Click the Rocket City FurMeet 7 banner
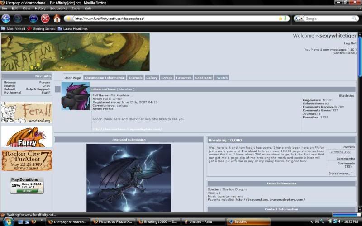362x226 pixels. pyautogui.click(x=27, y=160)
